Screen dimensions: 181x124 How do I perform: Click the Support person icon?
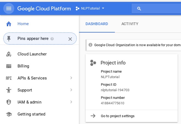(9, 90)
